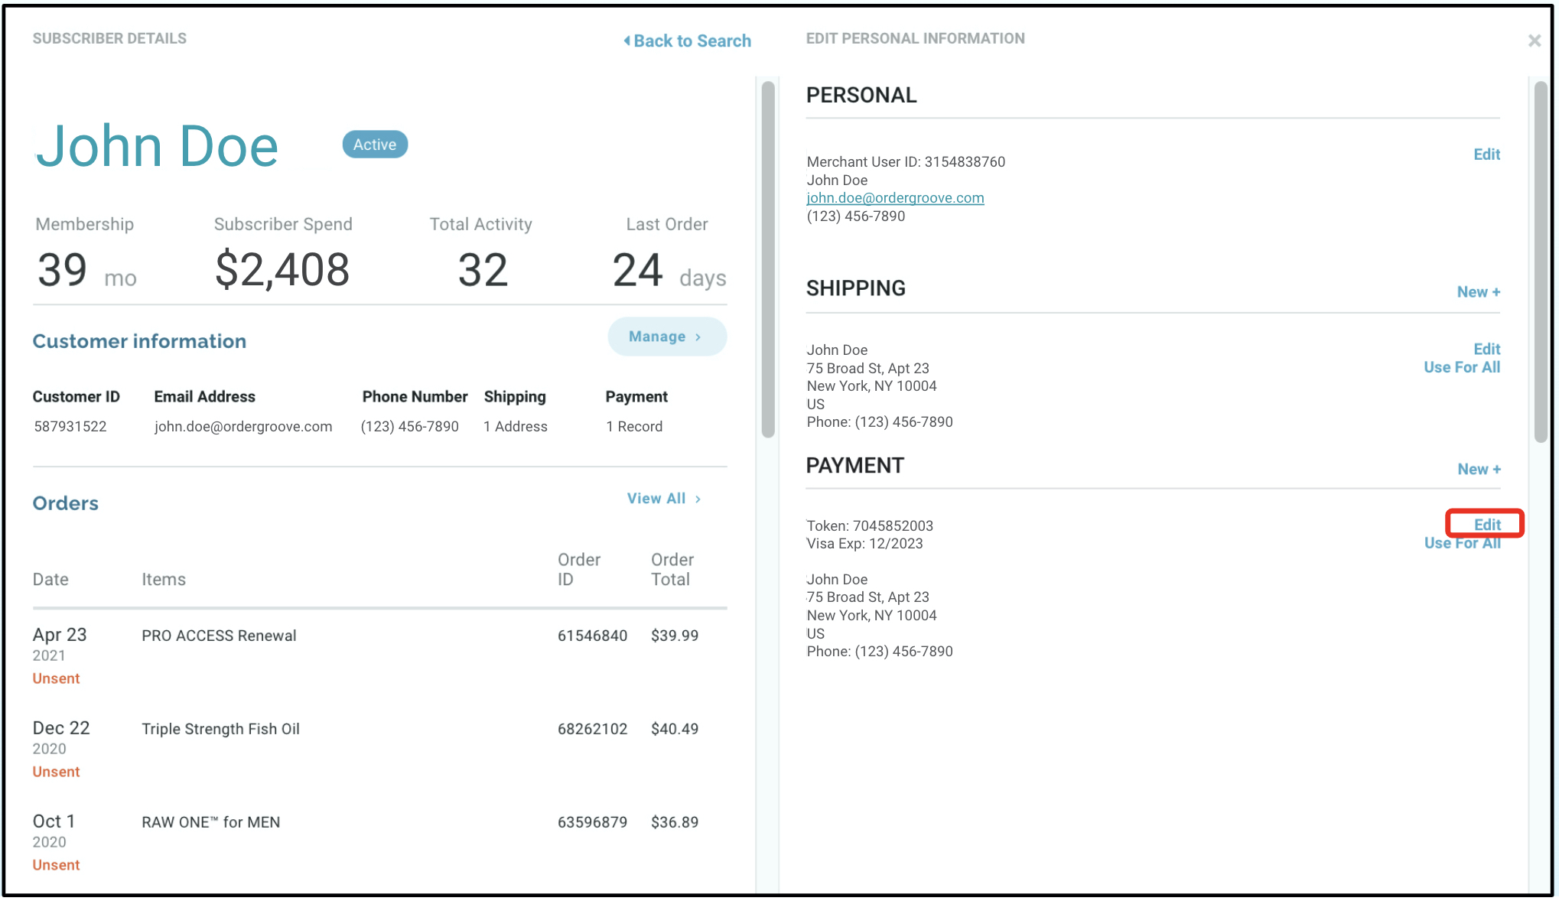
Task: Select the Triple Strength Fish Oil order
Action: (x=220, y=729)
